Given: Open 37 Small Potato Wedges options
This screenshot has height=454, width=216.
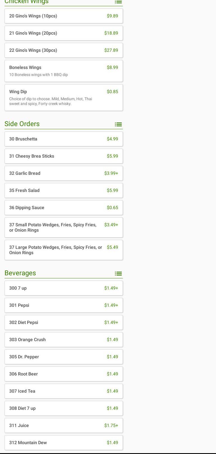Looking at the screenshot, I should (x=64, y=227).
